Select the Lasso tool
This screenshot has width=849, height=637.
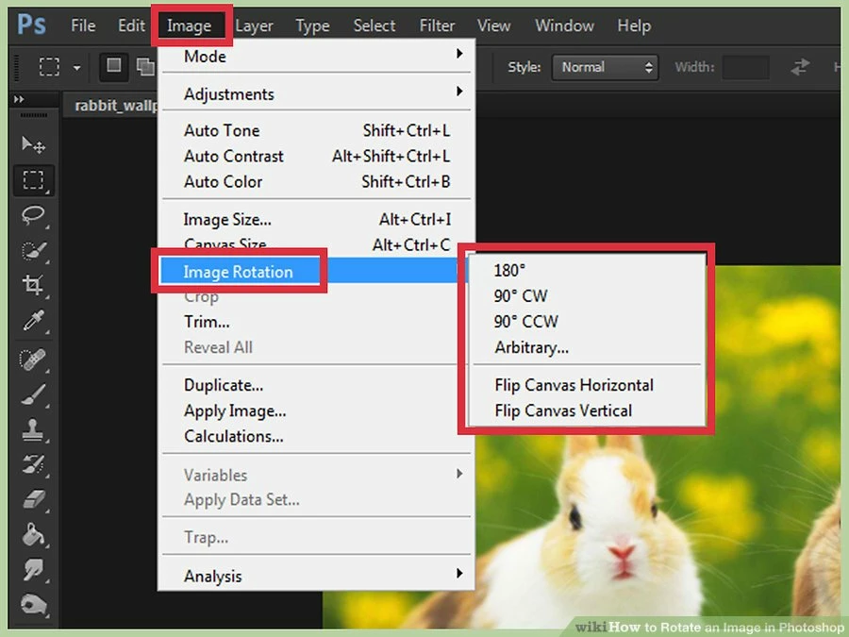point(34,215)
